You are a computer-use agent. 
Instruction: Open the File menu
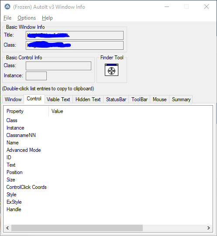click(x=7, y=18)
